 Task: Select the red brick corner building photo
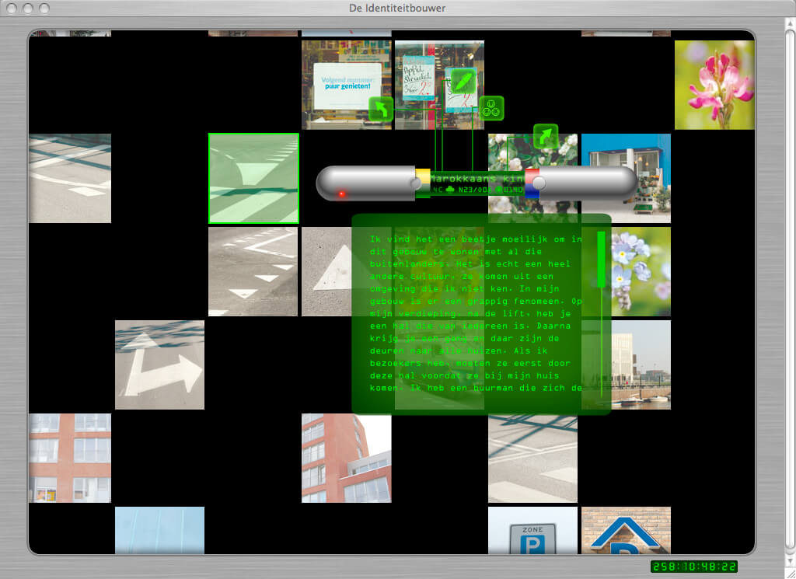(346, 458)
